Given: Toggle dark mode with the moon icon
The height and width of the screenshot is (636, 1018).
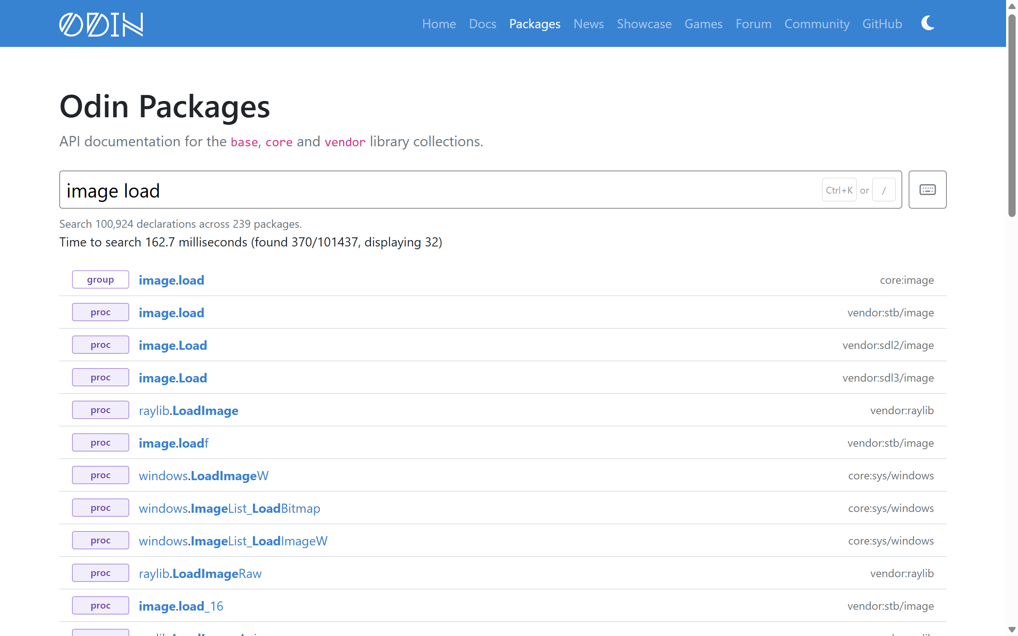Looking at the screenshot, I should [x=928, y=23].
